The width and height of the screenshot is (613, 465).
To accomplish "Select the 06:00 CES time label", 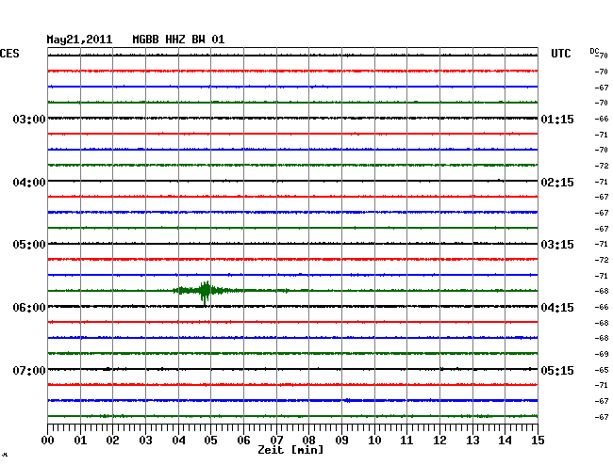I will [x=29, y=308].
